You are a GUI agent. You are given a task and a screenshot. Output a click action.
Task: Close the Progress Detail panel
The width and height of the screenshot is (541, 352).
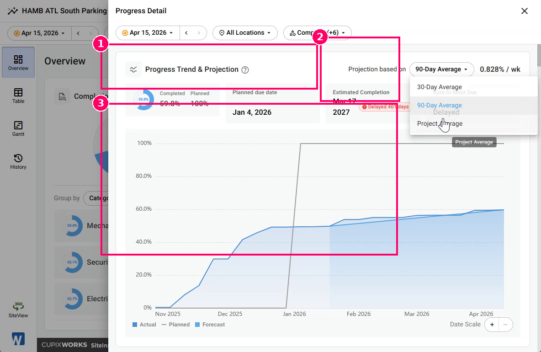[525, 11]
